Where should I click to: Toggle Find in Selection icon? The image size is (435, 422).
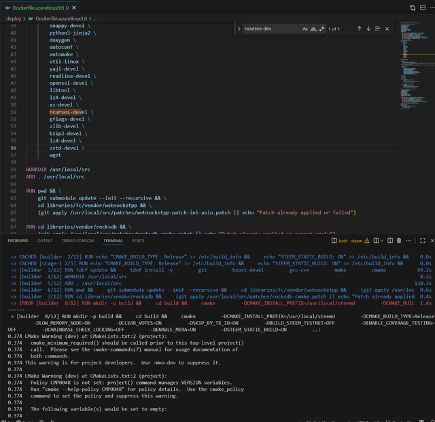378,28
